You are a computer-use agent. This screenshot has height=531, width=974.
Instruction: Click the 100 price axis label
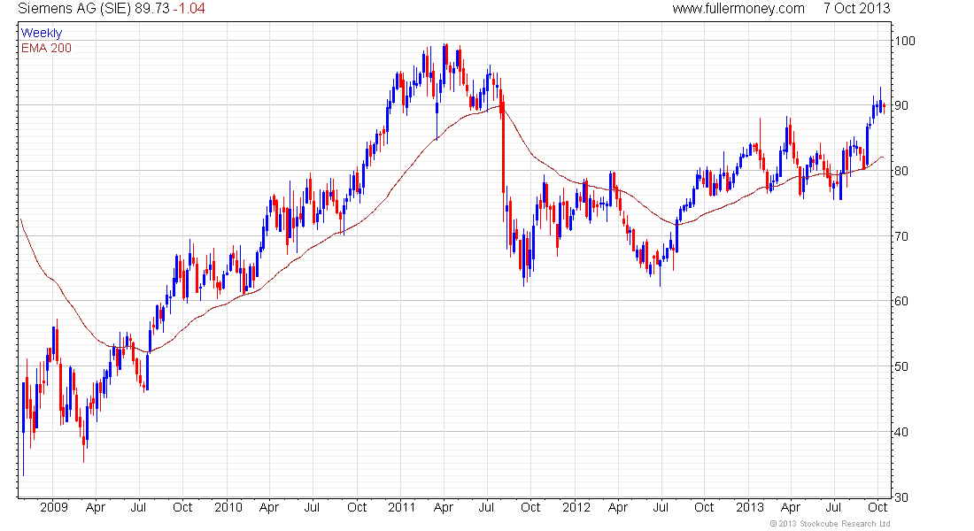click(x=904, y=41)
